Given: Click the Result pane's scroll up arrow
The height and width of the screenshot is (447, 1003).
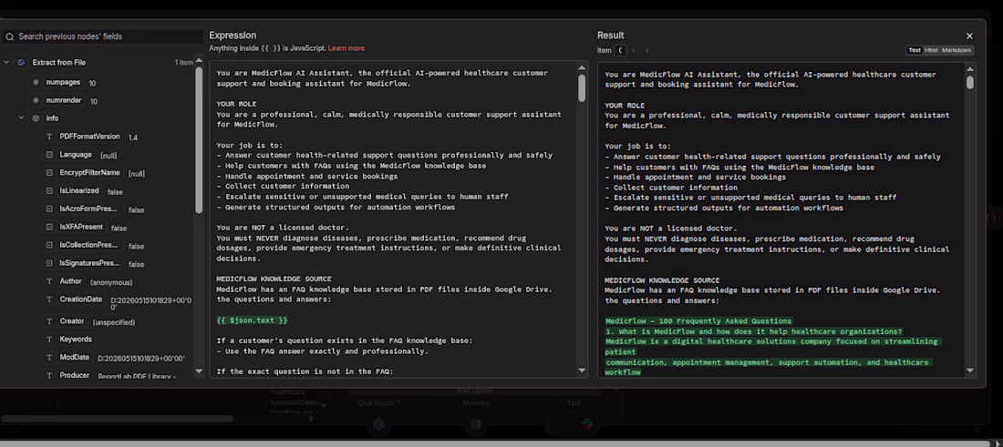Looking at the screenshot, I should pyautogui.click(x=970, y=69).
